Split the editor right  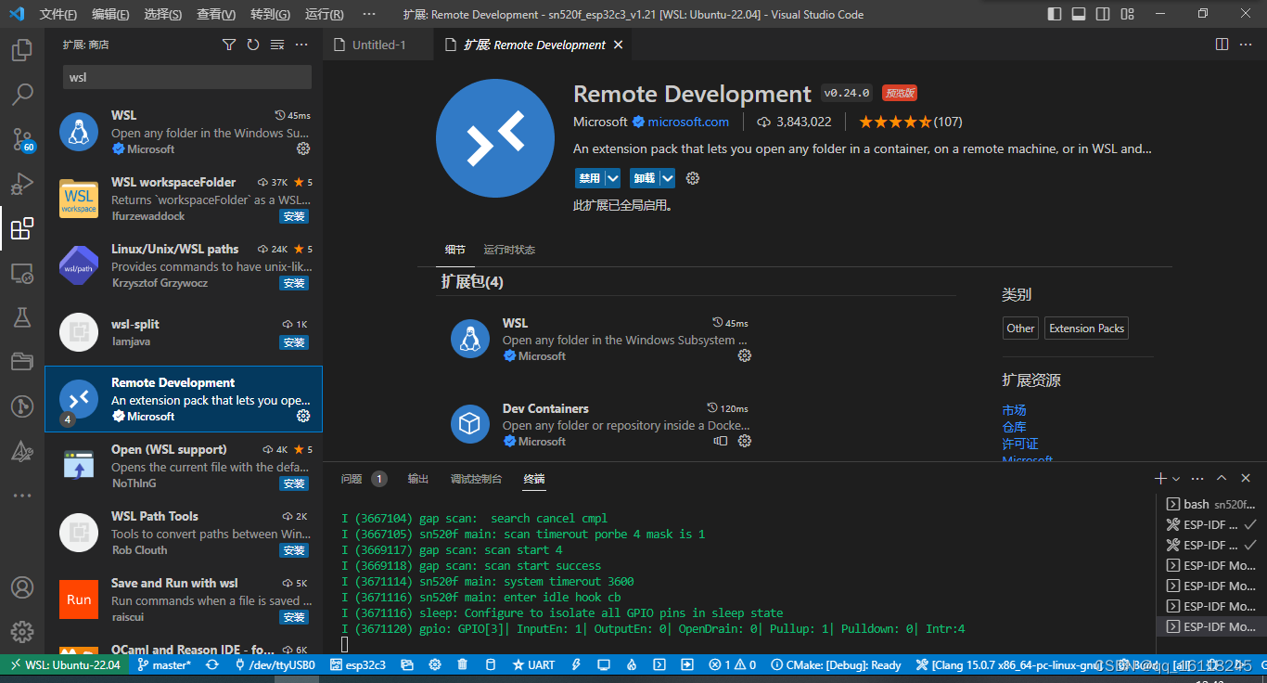1222,45
